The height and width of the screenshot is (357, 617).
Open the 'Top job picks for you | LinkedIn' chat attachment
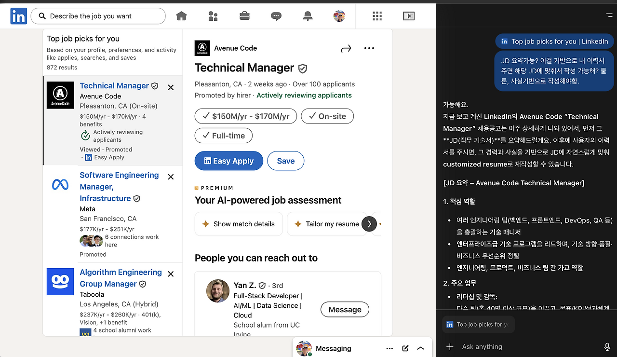[555, 41]
